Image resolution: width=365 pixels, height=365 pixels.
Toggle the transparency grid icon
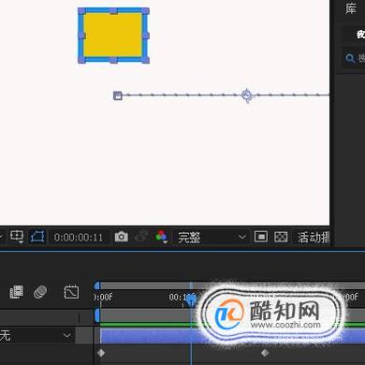coord(281,237)
